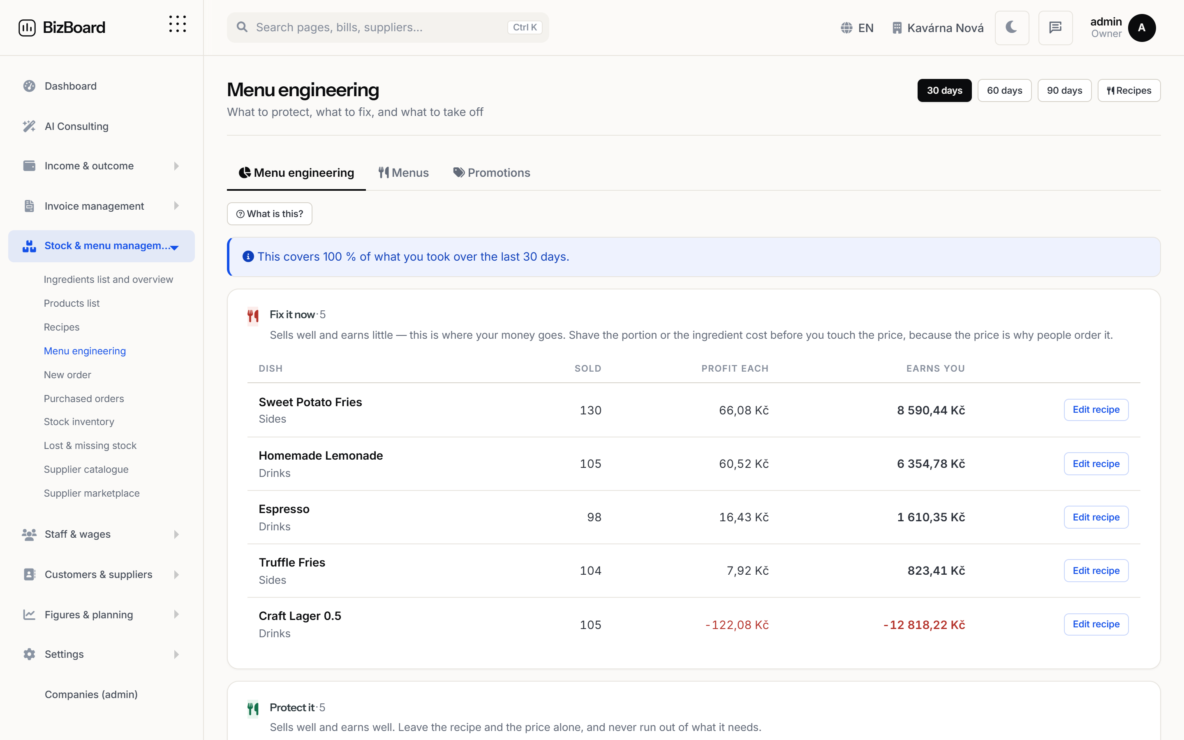The width and height of the screenshot is (1184, 740).
Task: Expand Customers & suppliers section arrow
Action: (176, 575)
